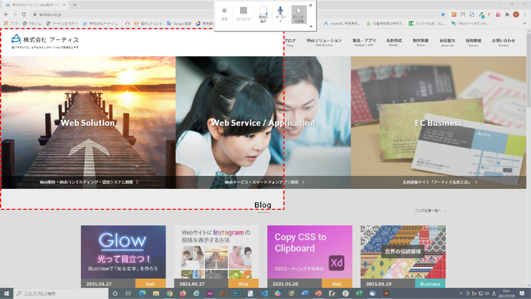Open the Google 翻訳 bookmark
The width and height of the screenshot is (531, 299).
(x=179, y=23)
